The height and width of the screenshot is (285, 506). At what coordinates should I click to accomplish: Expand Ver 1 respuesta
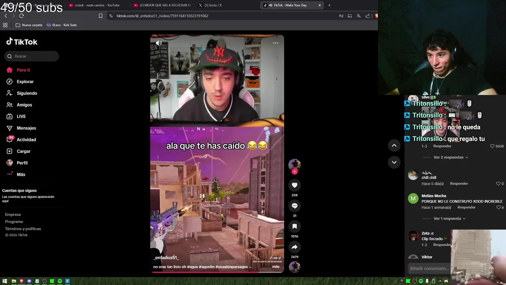pyautogui.click(x=449, y=218)
